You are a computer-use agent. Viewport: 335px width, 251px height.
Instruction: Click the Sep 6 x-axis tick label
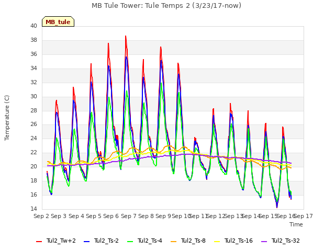(111, 216)
